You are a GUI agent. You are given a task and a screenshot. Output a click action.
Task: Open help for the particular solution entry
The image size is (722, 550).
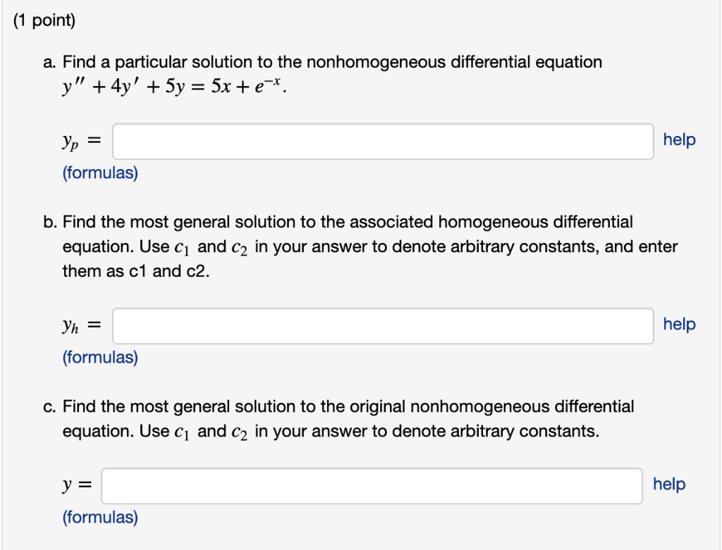click(x=679, y=139)
